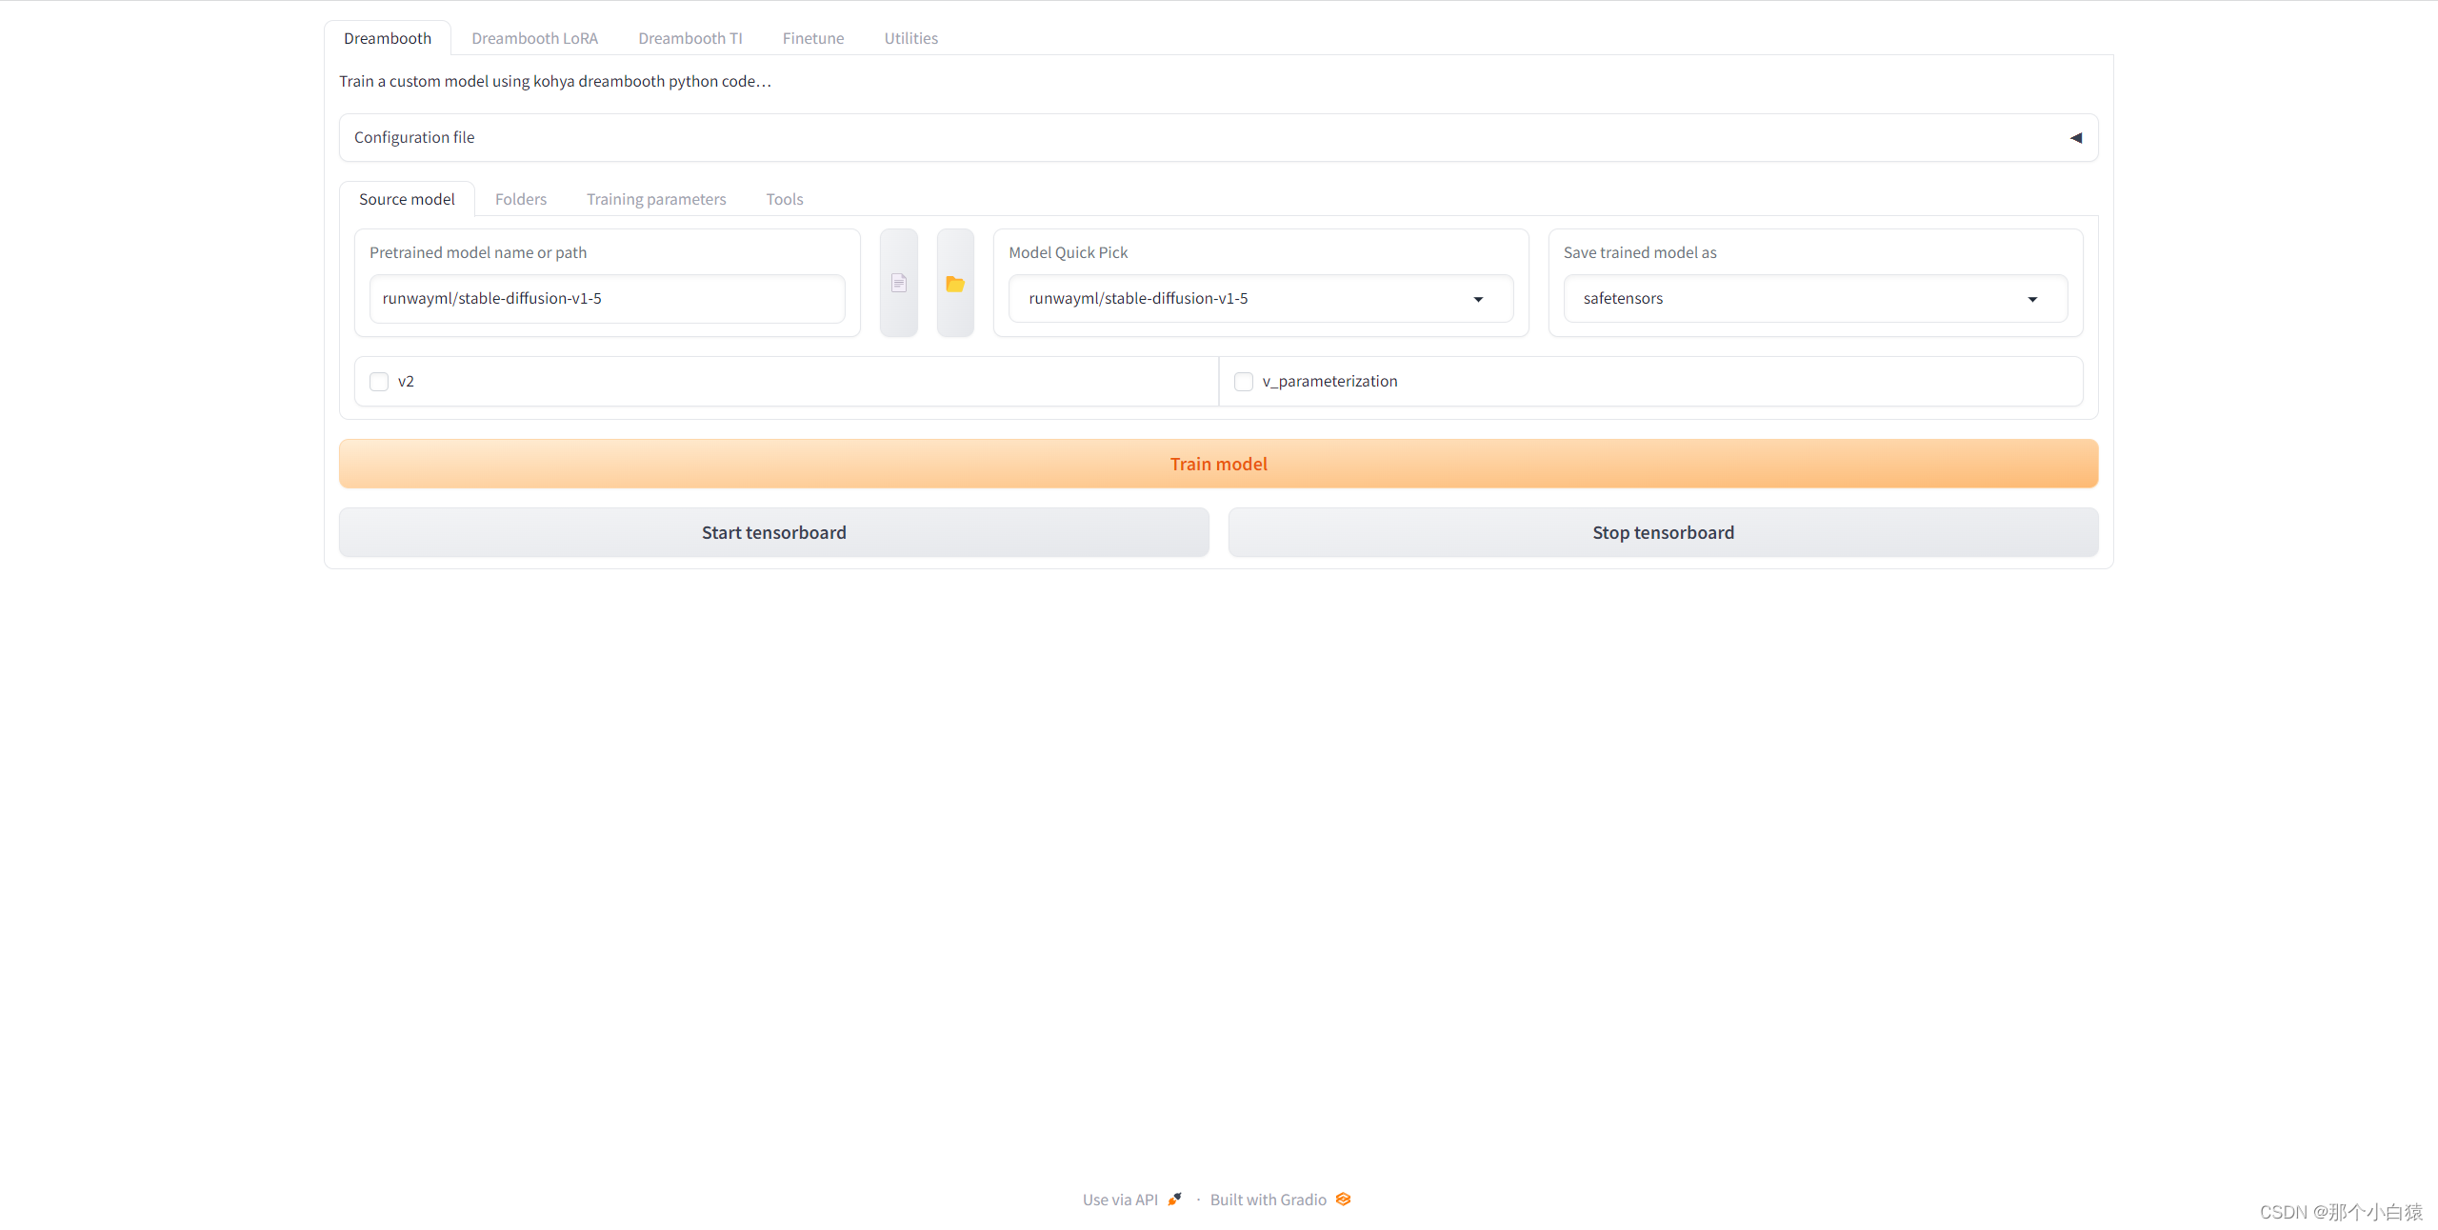The height and width of the screenshot is (1230, 2438).
Task: Open the Tools sub-tab
Action: [x=784, y=199]
